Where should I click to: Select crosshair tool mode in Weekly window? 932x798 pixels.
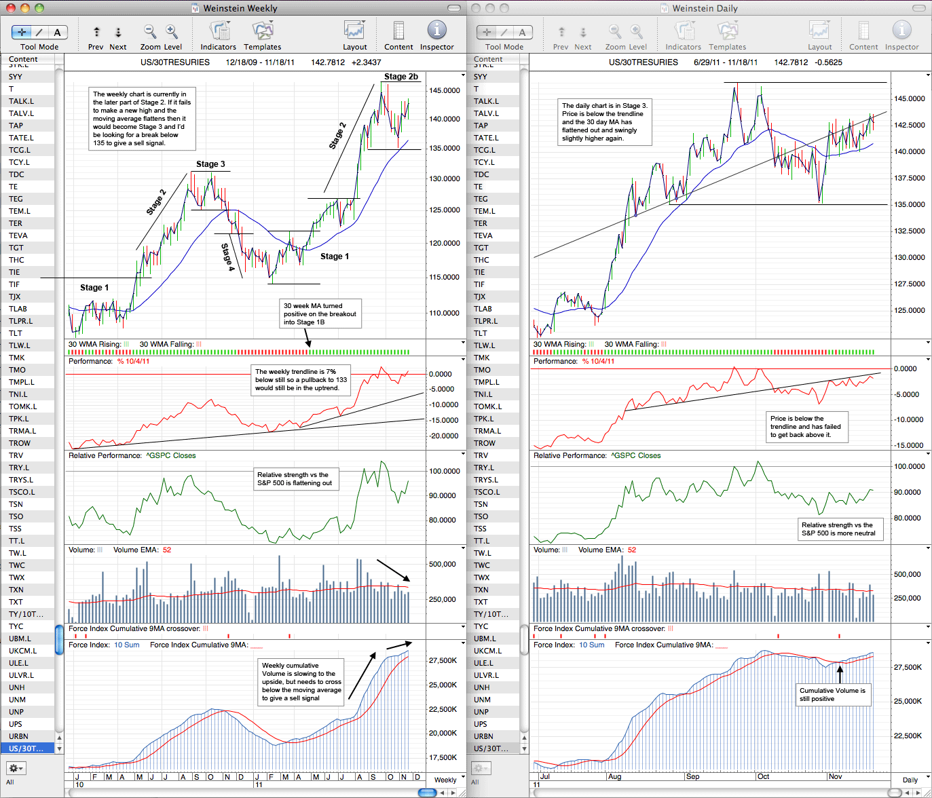click(x=22, y=32)
